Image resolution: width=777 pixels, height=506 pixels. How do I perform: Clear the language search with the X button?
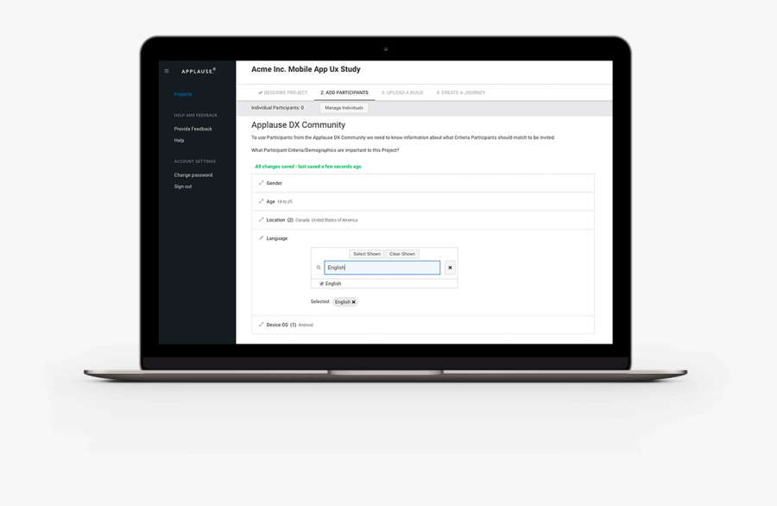(450, 268)
